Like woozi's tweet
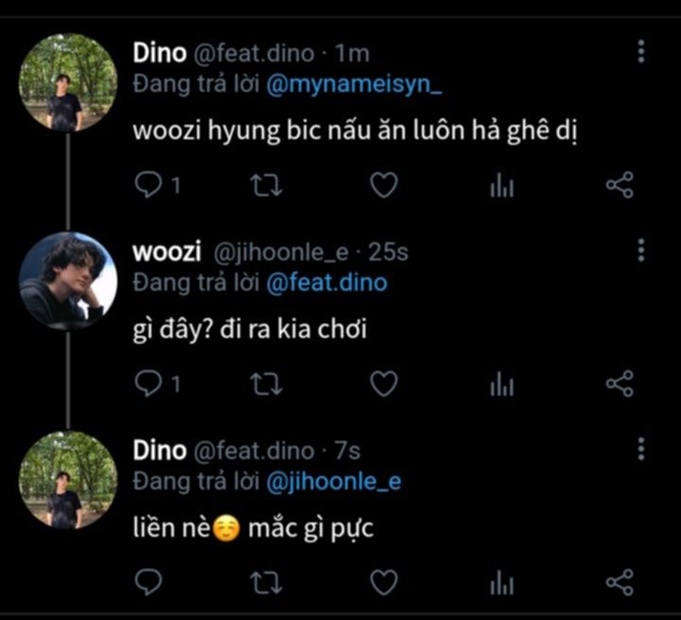The width and height of the screenshot is (681, 620). tap(382, 384)
